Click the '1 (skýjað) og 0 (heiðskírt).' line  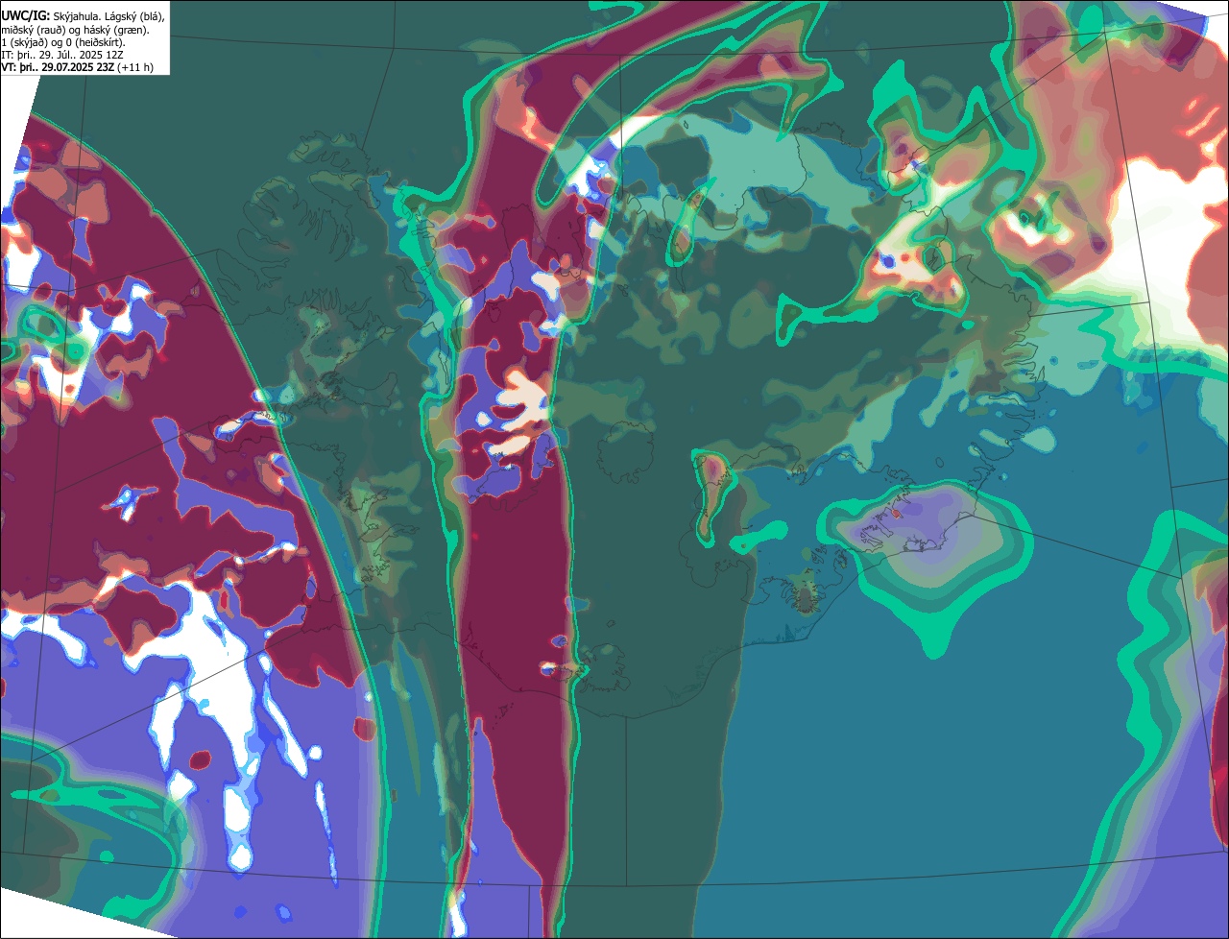63,42
